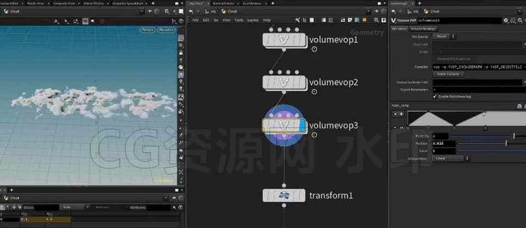Click the Point No. slider handle

click(x=514, y=136)
